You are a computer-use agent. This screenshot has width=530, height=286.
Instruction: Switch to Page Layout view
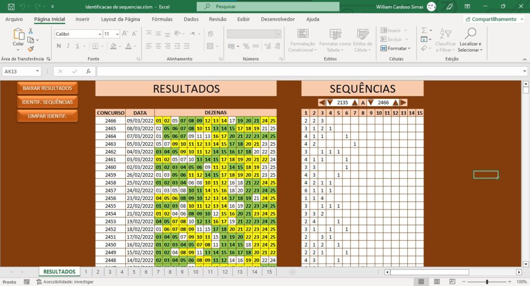click(x=437, y=282)
